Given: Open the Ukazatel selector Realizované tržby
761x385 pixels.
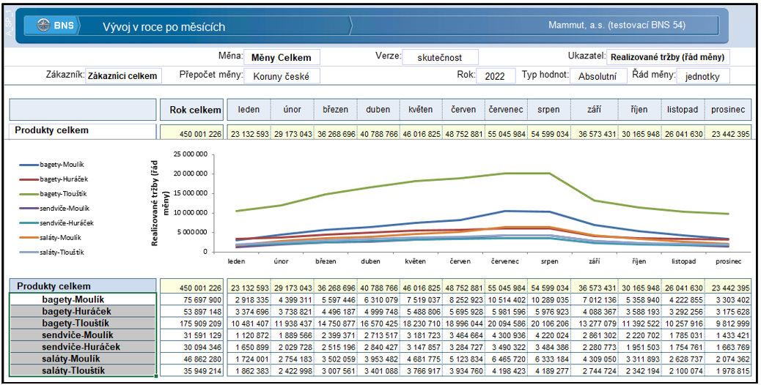Looking at the screenshot, I should (x=668, y=57).
